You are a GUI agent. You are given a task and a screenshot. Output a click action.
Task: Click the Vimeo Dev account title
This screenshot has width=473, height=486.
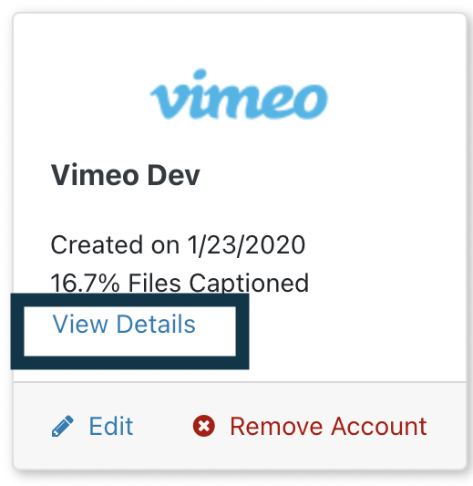point(126,175)
